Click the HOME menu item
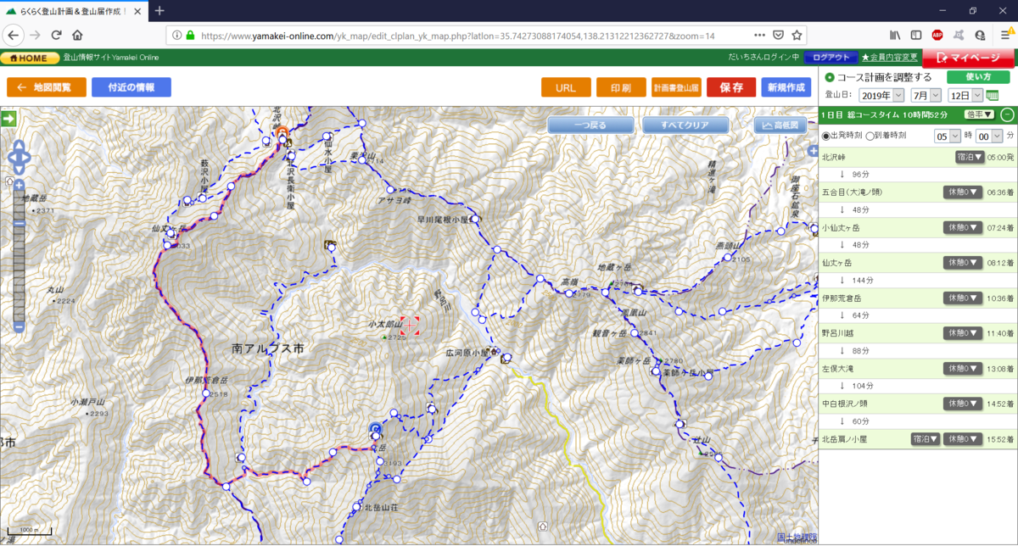Screen dimensions: 1018x546 coord(30,58)
